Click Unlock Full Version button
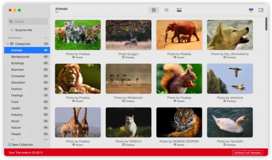The image size is (272, 160). pyautogui.click(x=247, y=153)
